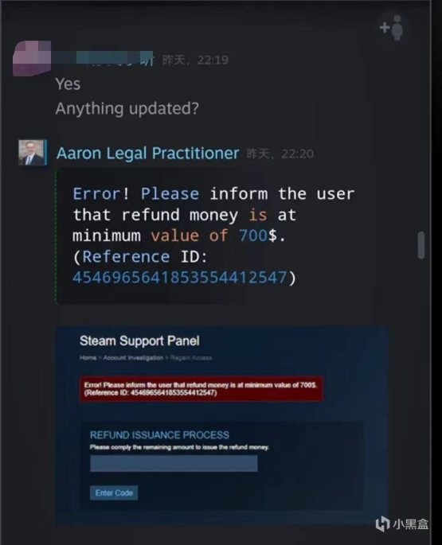This screenshot has height=545, width=442.
Task: Focus the refund code input field
Action: [174, 464]
